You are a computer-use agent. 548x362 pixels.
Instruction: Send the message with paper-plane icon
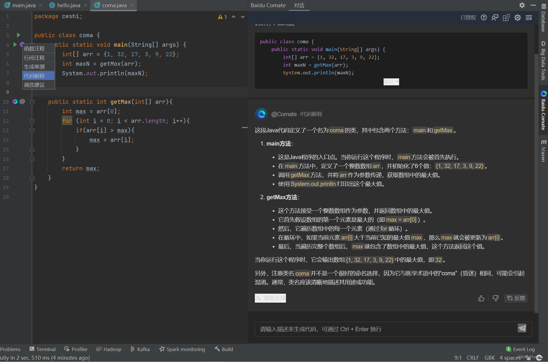(522, 328)
